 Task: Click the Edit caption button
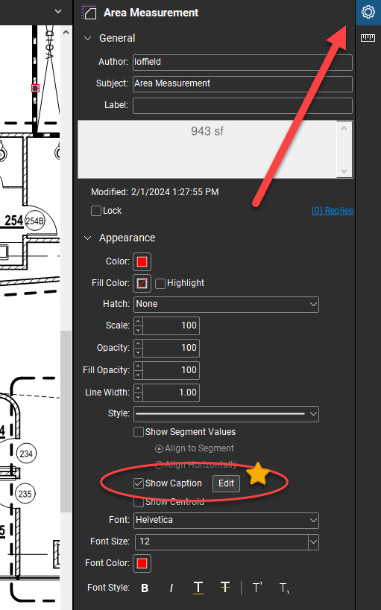226,483
